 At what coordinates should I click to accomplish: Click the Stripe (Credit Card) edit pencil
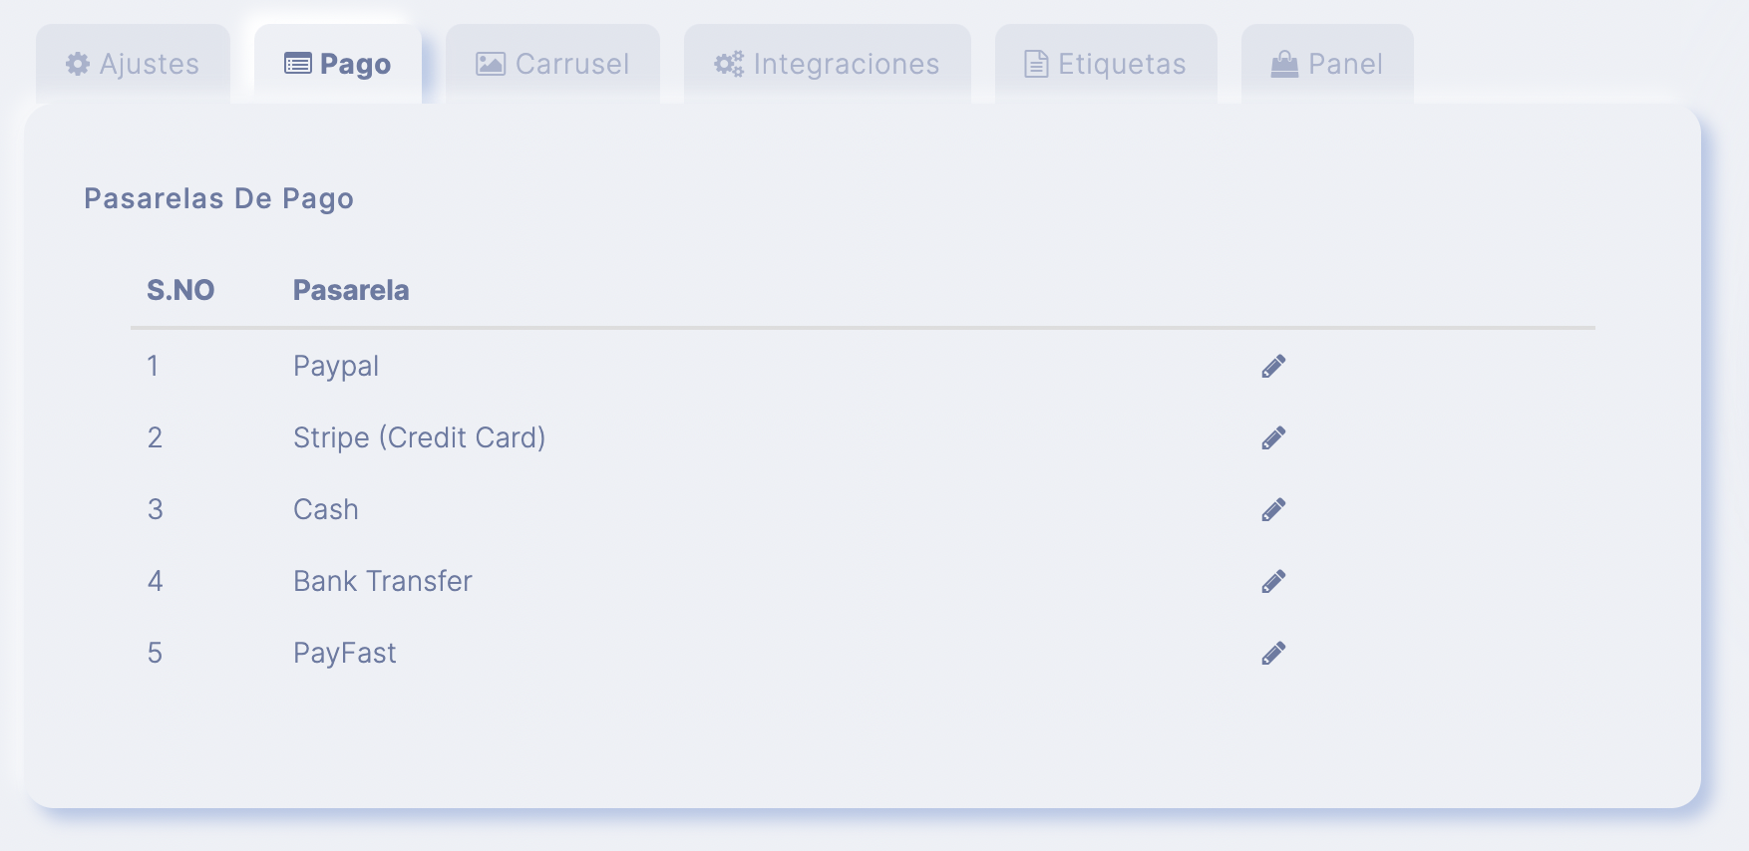click(x=1273, y=438)
